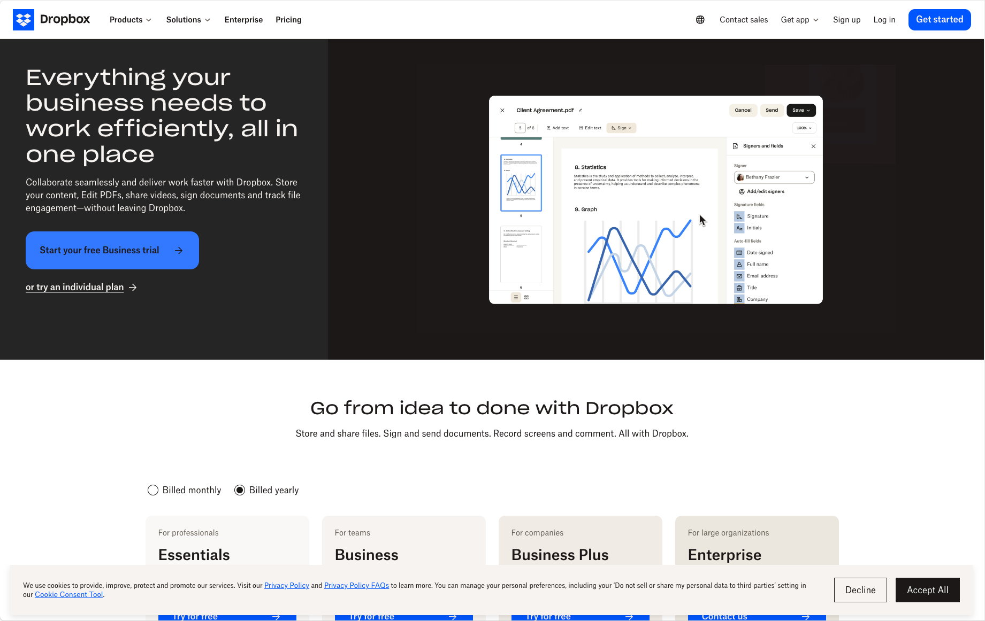Viewport: 985px width, 621px height.
Task: Select the Edit text tool in the preview
Action: coord(590,128)
